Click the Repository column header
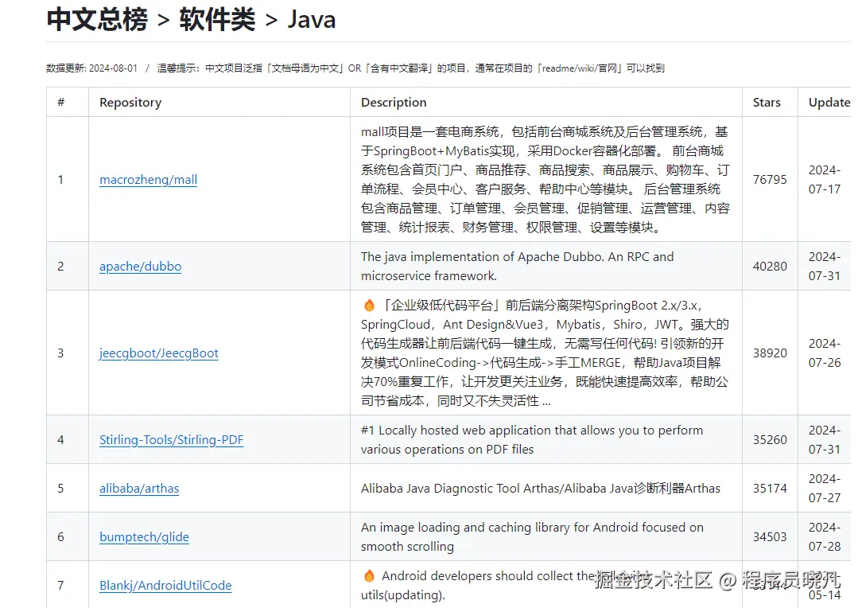Screen dimensions: 858x608 click(130, 103)
